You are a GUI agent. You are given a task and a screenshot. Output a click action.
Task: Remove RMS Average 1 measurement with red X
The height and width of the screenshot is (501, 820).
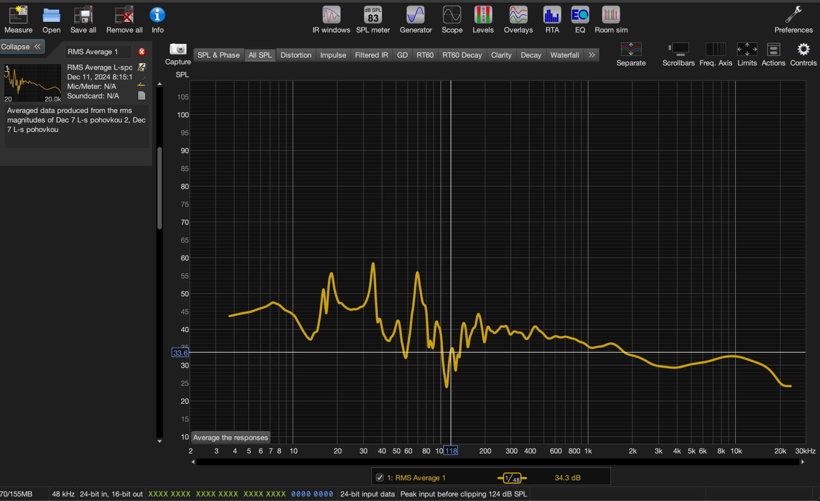pyautogui.click(x=142, y=52)
